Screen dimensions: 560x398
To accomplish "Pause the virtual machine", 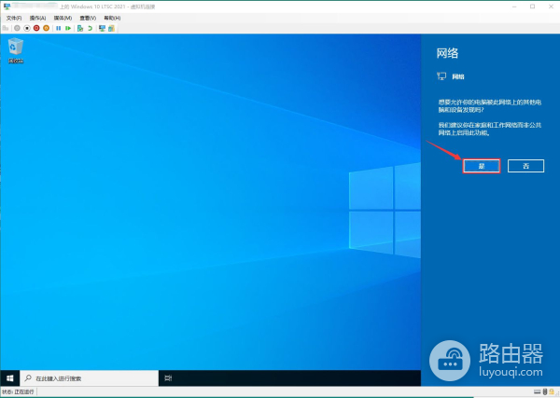I will click(x=58, y=28).
